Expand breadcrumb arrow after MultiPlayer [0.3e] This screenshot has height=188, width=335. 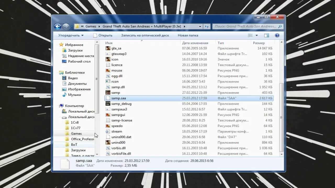click(184, 26)
